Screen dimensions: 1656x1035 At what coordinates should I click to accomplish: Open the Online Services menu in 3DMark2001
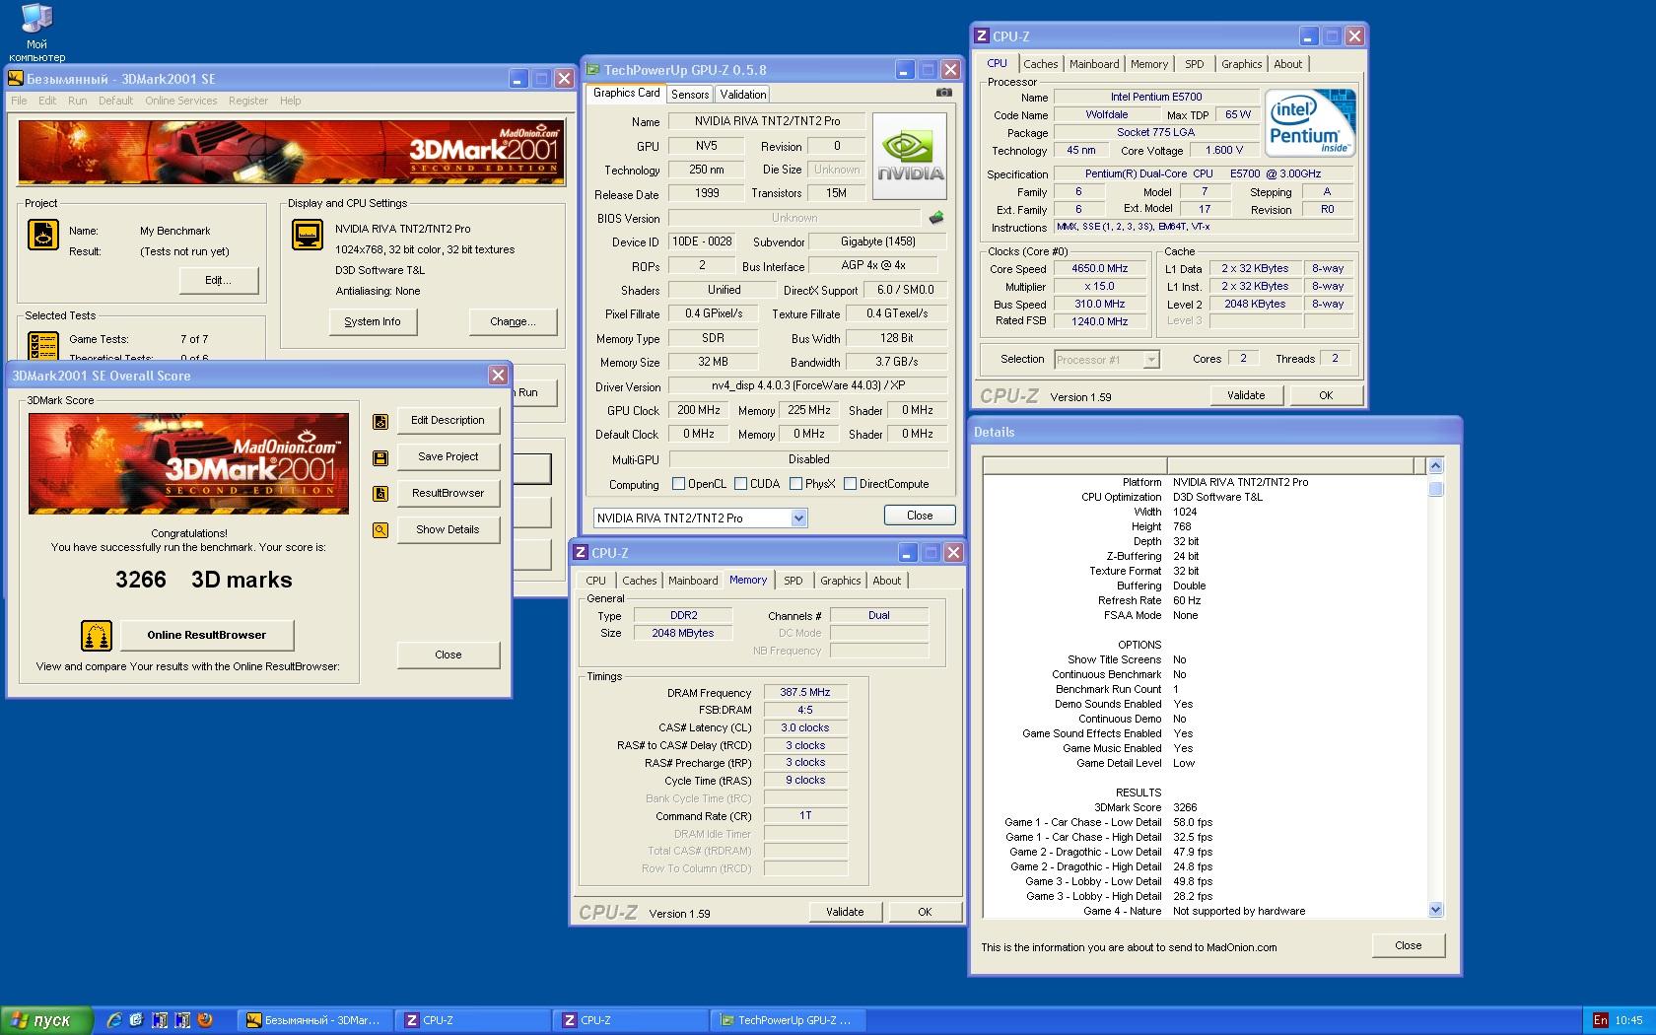(180, 101)
